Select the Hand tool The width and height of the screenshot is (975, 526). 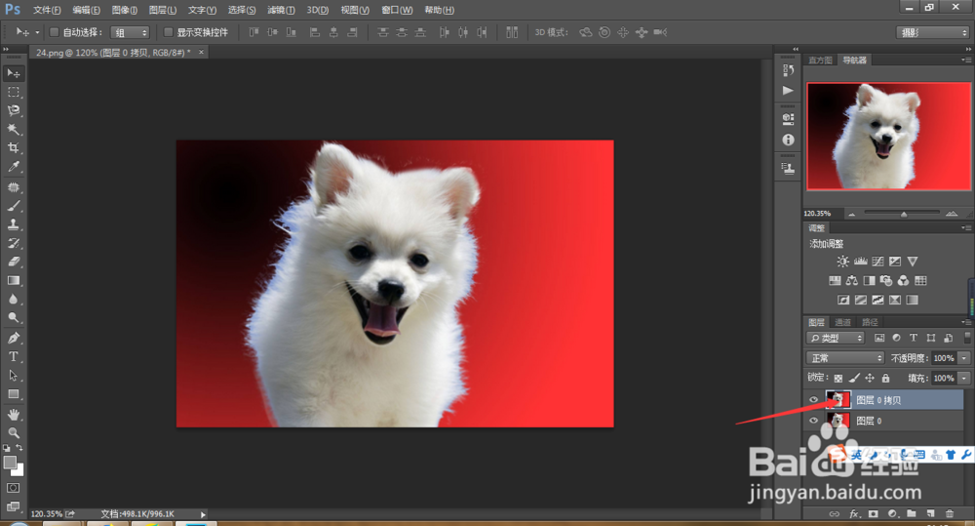pos(14,415)
